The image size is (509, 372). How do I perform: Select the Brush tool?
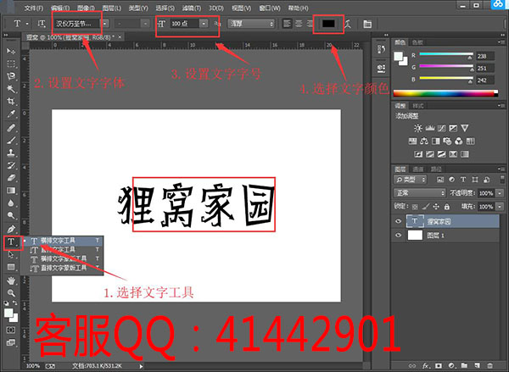pyautogui.click(x=11, y=140)
